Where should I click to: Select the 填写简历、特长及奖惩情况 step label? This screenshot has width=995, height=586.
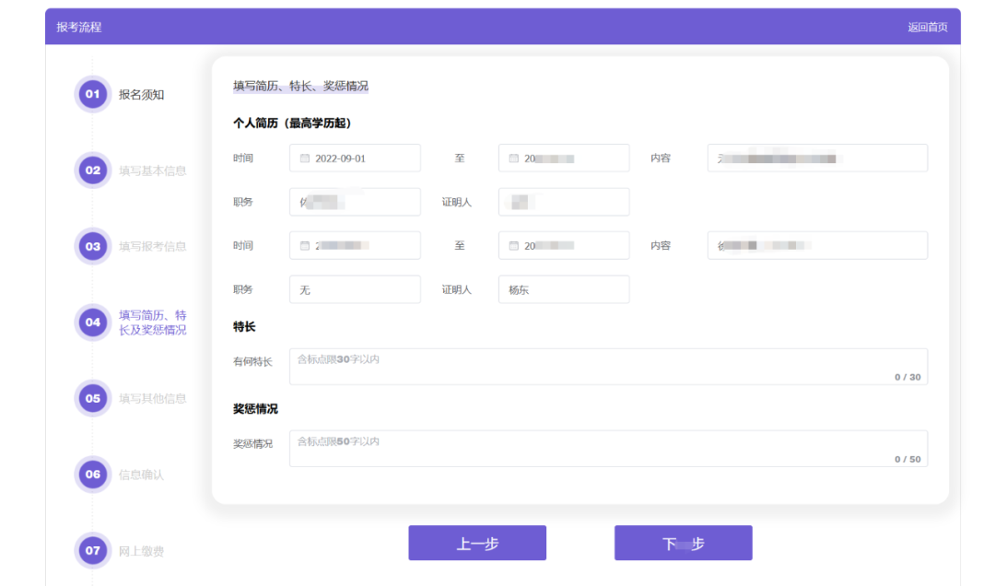coord(153,322)
